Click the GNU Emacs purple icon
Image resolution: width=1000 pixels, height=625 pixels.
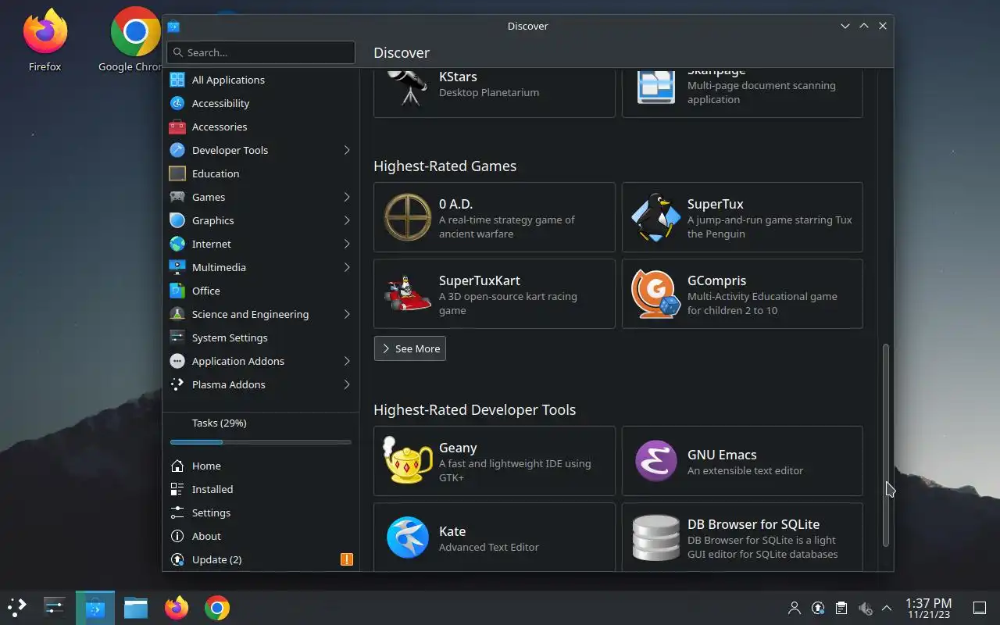[x=655, y=461]
